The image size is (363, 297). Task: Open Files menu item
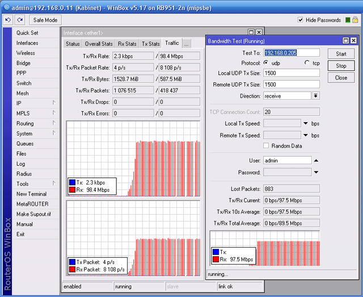point(36,153)
